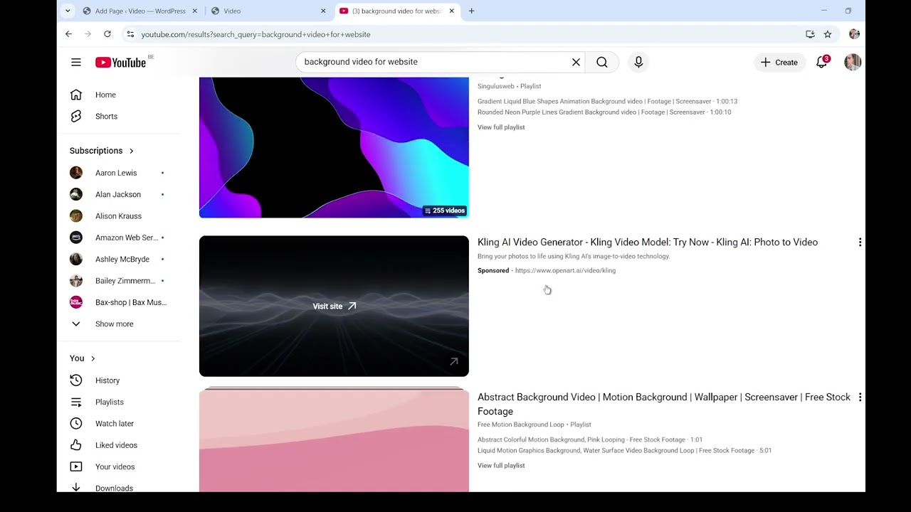Open more options for Abstract Background Video
The width and height of the screenshot is (911, 512).
point(860,398)
